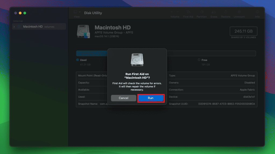Open the View options dropdown
275x154 pixels.
pyautogui.click(x=76, y=12)
